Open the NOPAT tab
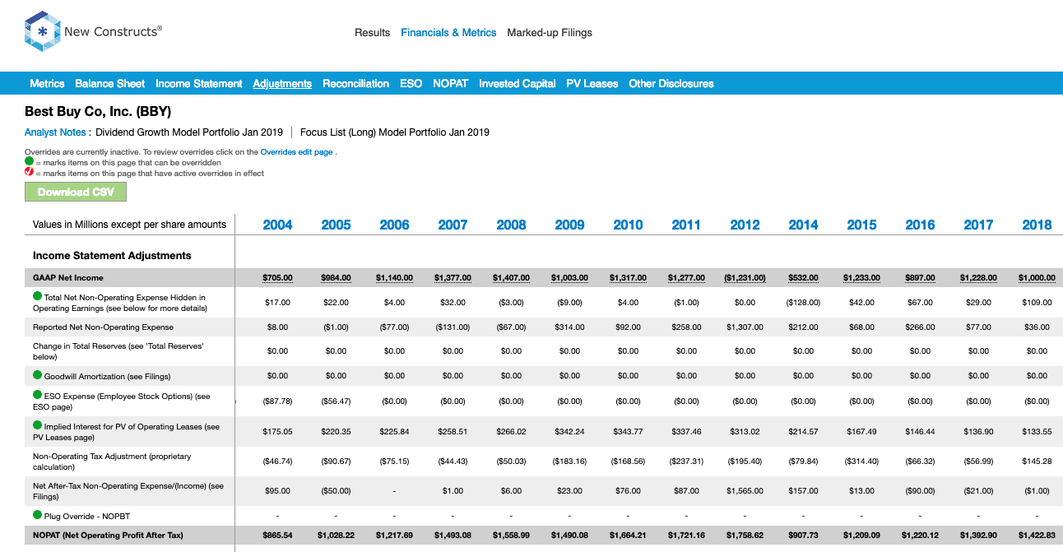This screenshot has width=1063, height=552. coord(451,83)
